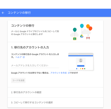Click the sign-in window illustration thumbnail

click(x=81, y=62)
